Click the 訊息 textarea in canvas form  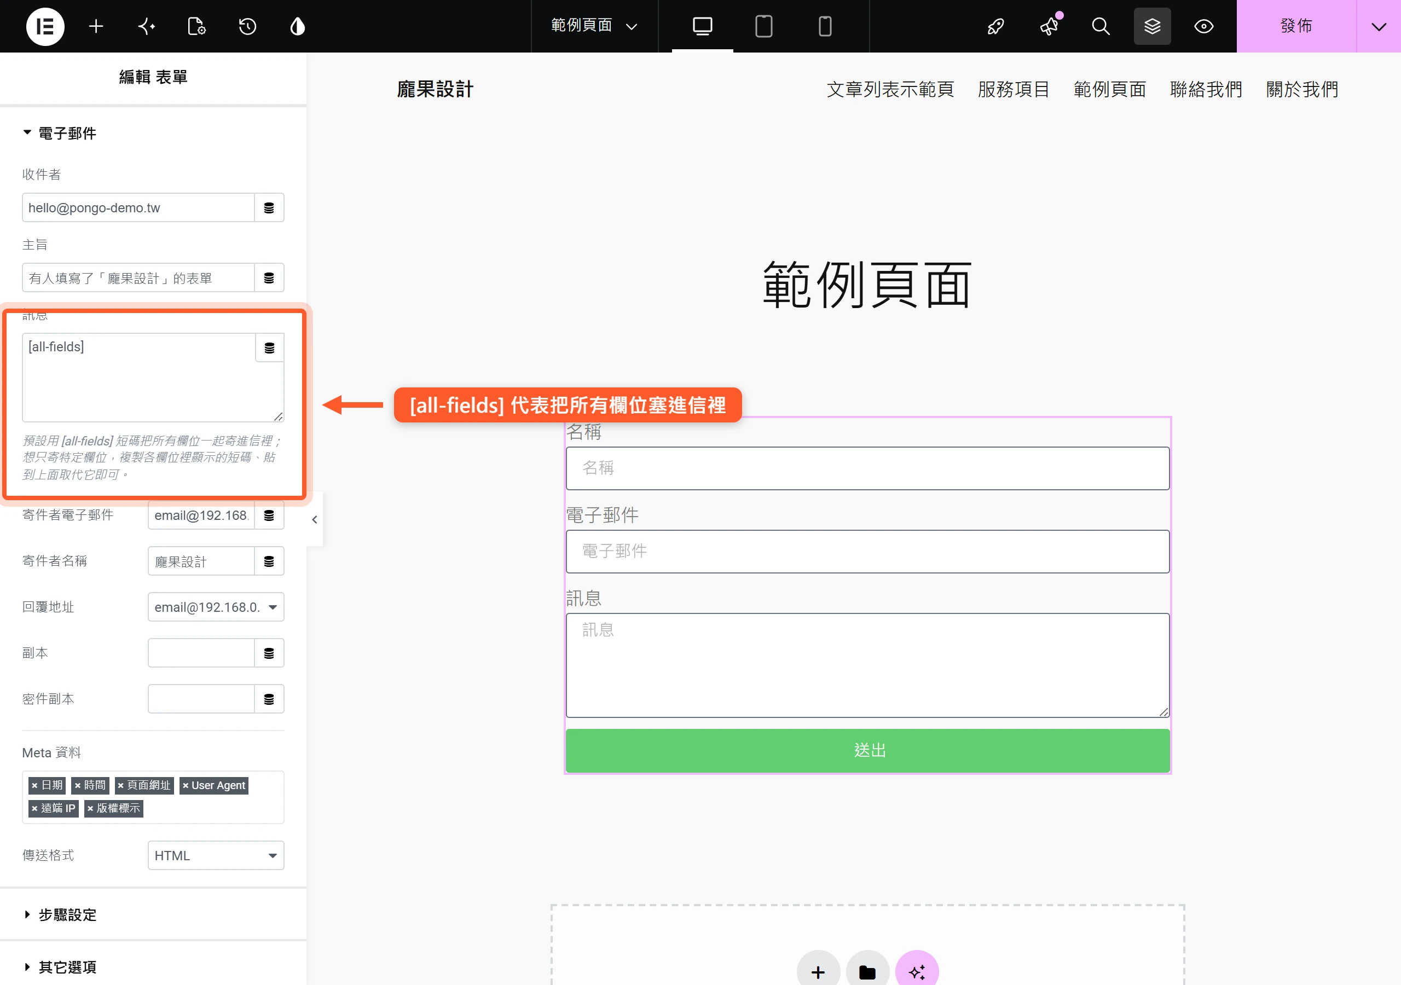click(868, 665)
